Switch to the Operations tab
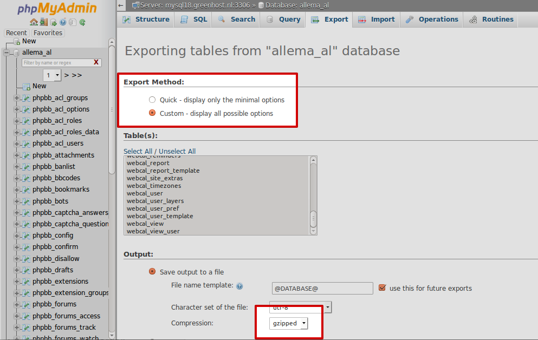The height and width of the screenshot is (340, 538). tap(432, 19)
